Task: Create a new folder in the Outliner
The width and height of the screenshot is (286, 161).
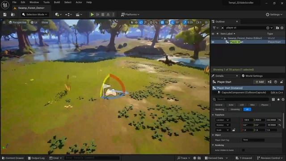Action: (277, 28)
